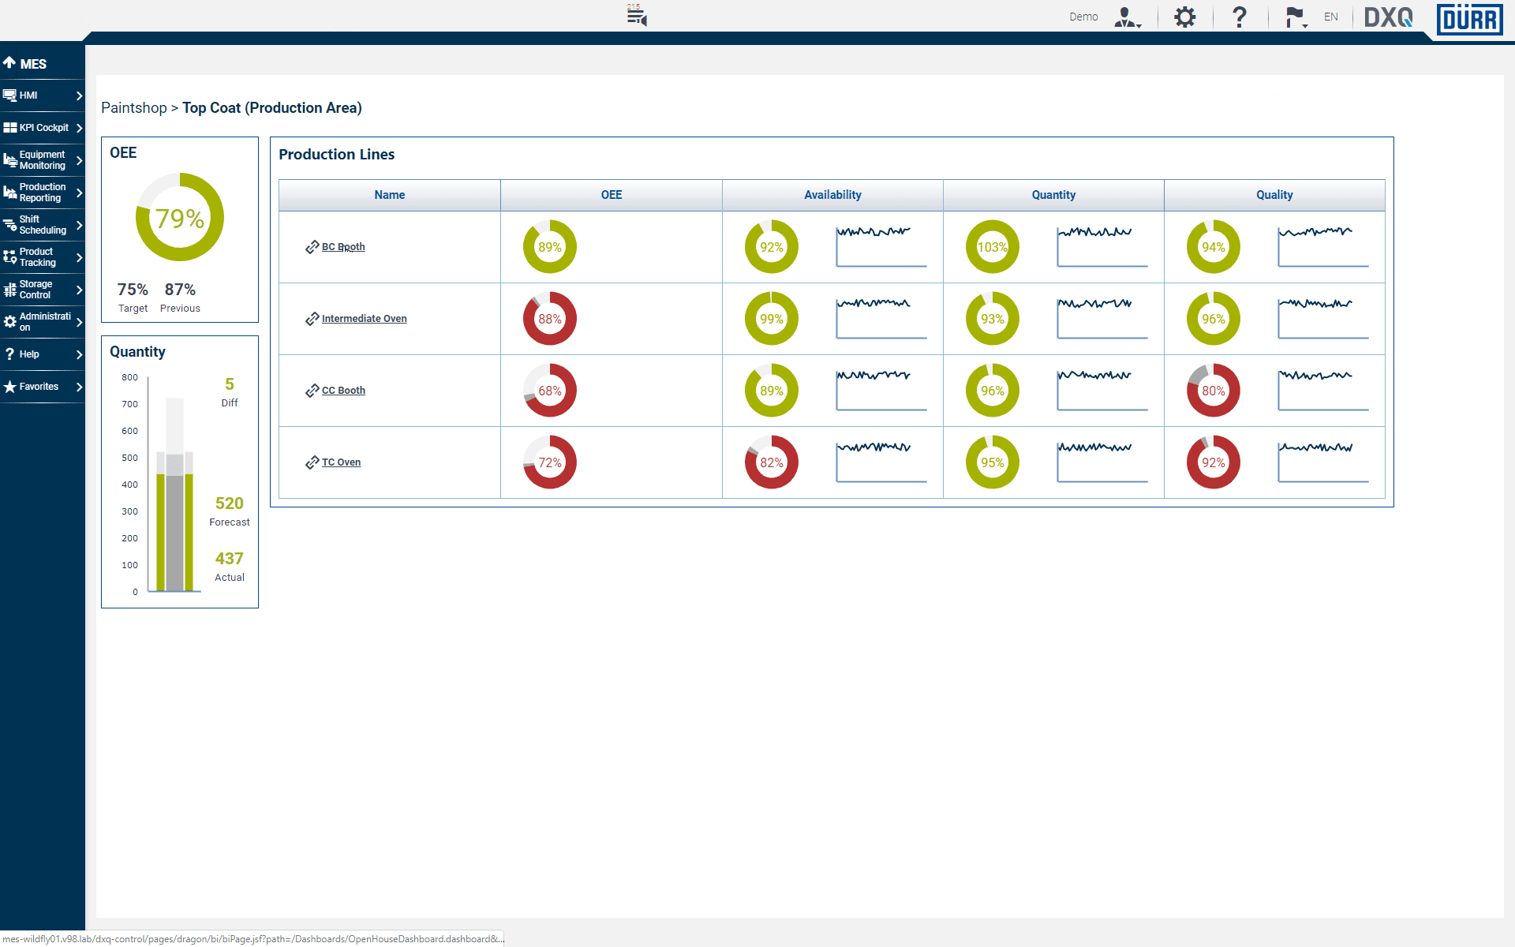This screenshot has width=1515, height=947.
Task: Open Production Reporting menu item
Action: 42,193
